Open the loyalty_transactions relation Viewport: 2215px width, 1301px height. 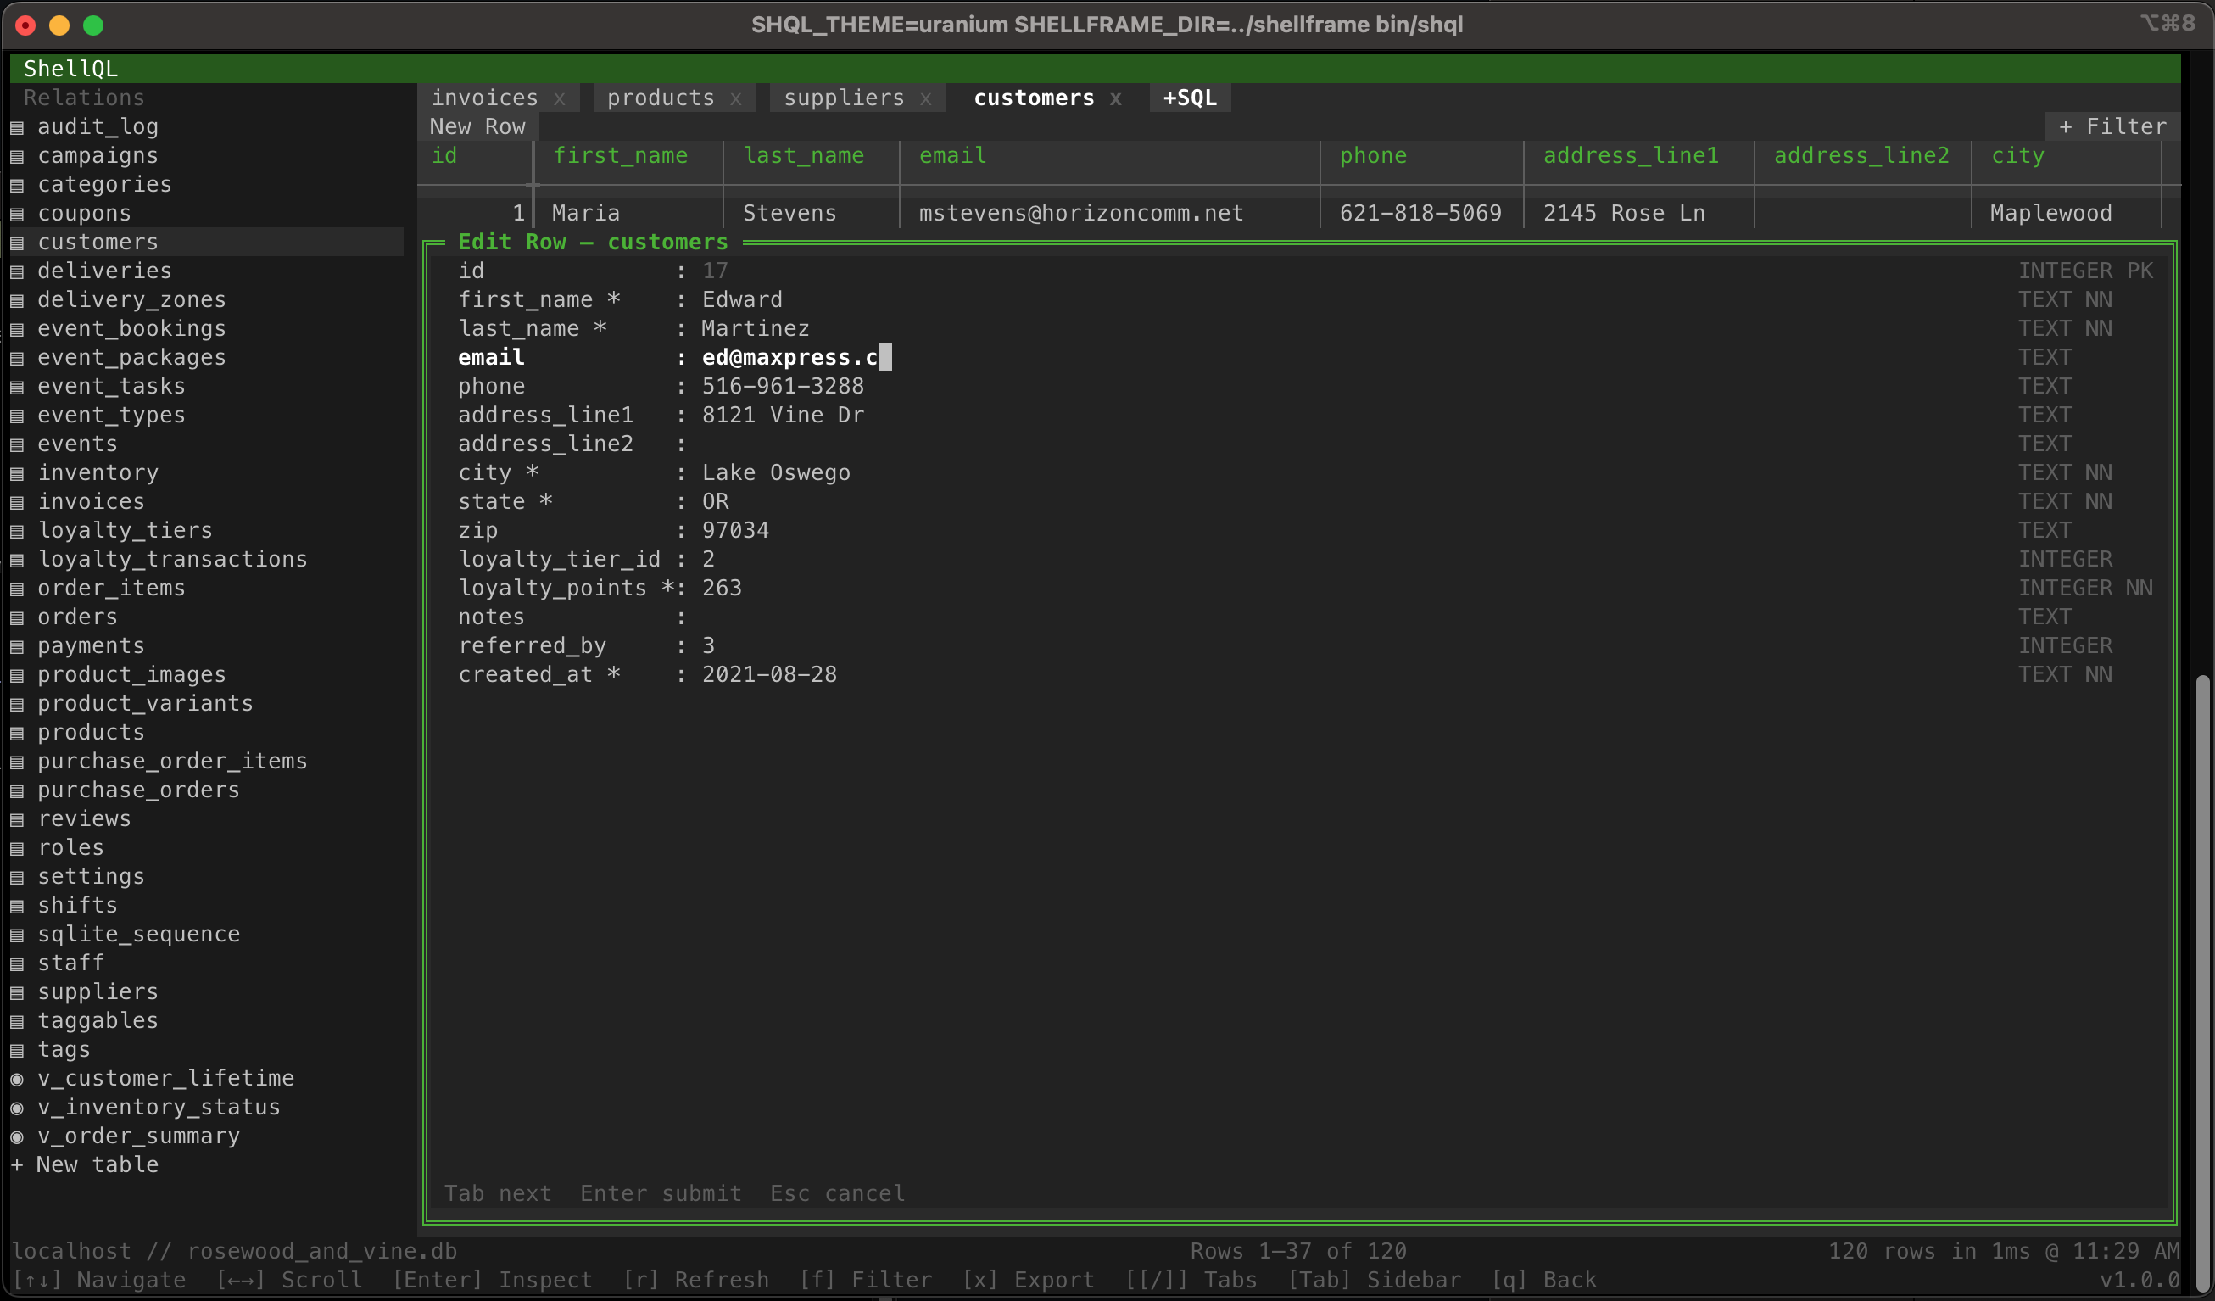172,559
